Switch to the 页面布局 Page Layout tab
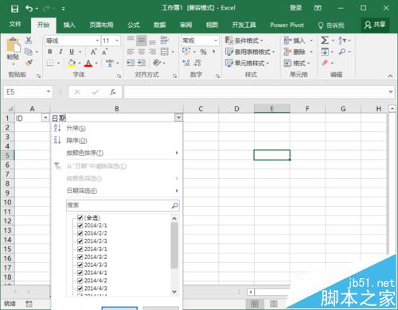Screen dimensions: 398x310 [101, 25]
